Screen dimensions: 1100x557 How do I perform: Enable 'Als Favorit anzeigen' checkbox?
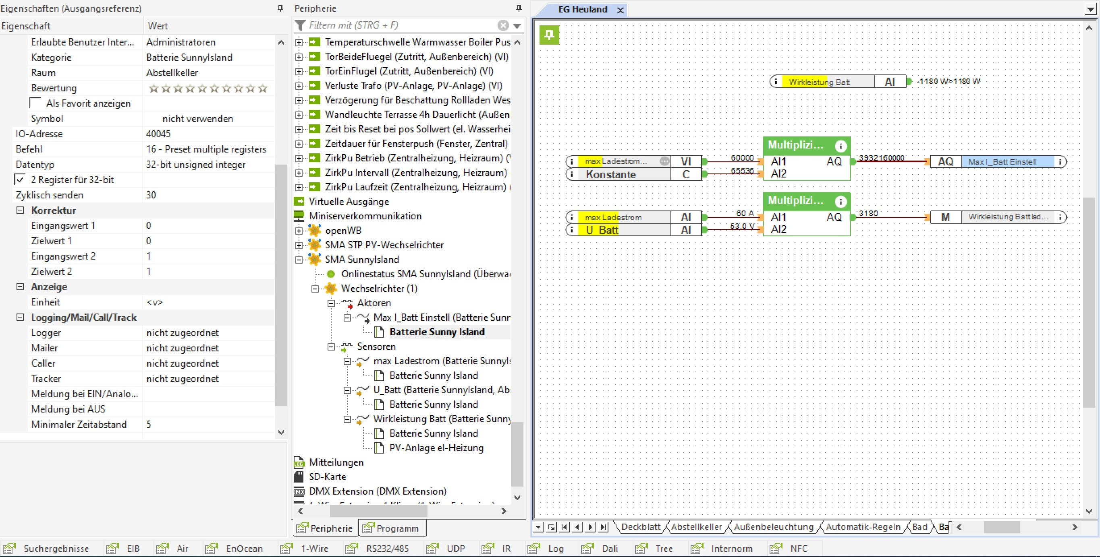click(35, 103)
